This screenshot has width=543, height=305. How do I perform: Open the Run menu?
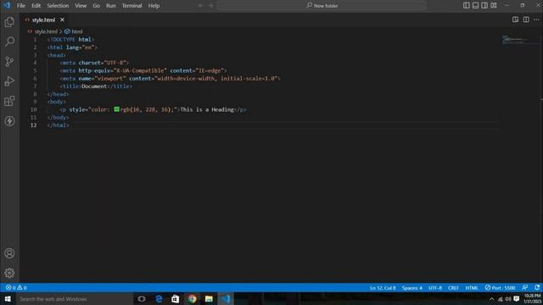point(111,6)
